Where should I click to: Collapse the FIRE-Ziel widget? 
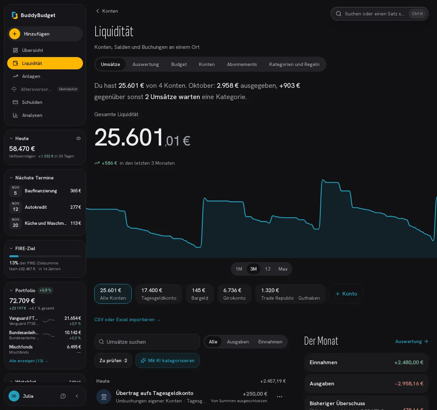(x=11, y=248)
